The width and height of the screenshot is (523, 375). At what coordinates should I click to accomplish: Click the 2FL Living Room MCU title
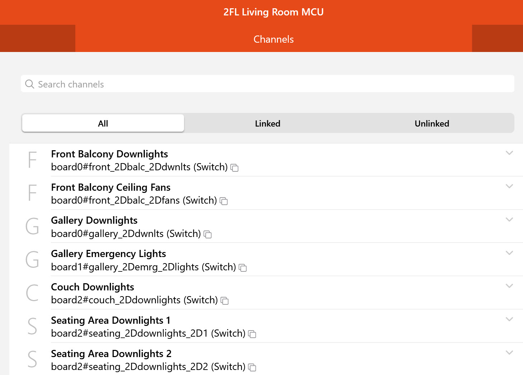pos(274,12)
